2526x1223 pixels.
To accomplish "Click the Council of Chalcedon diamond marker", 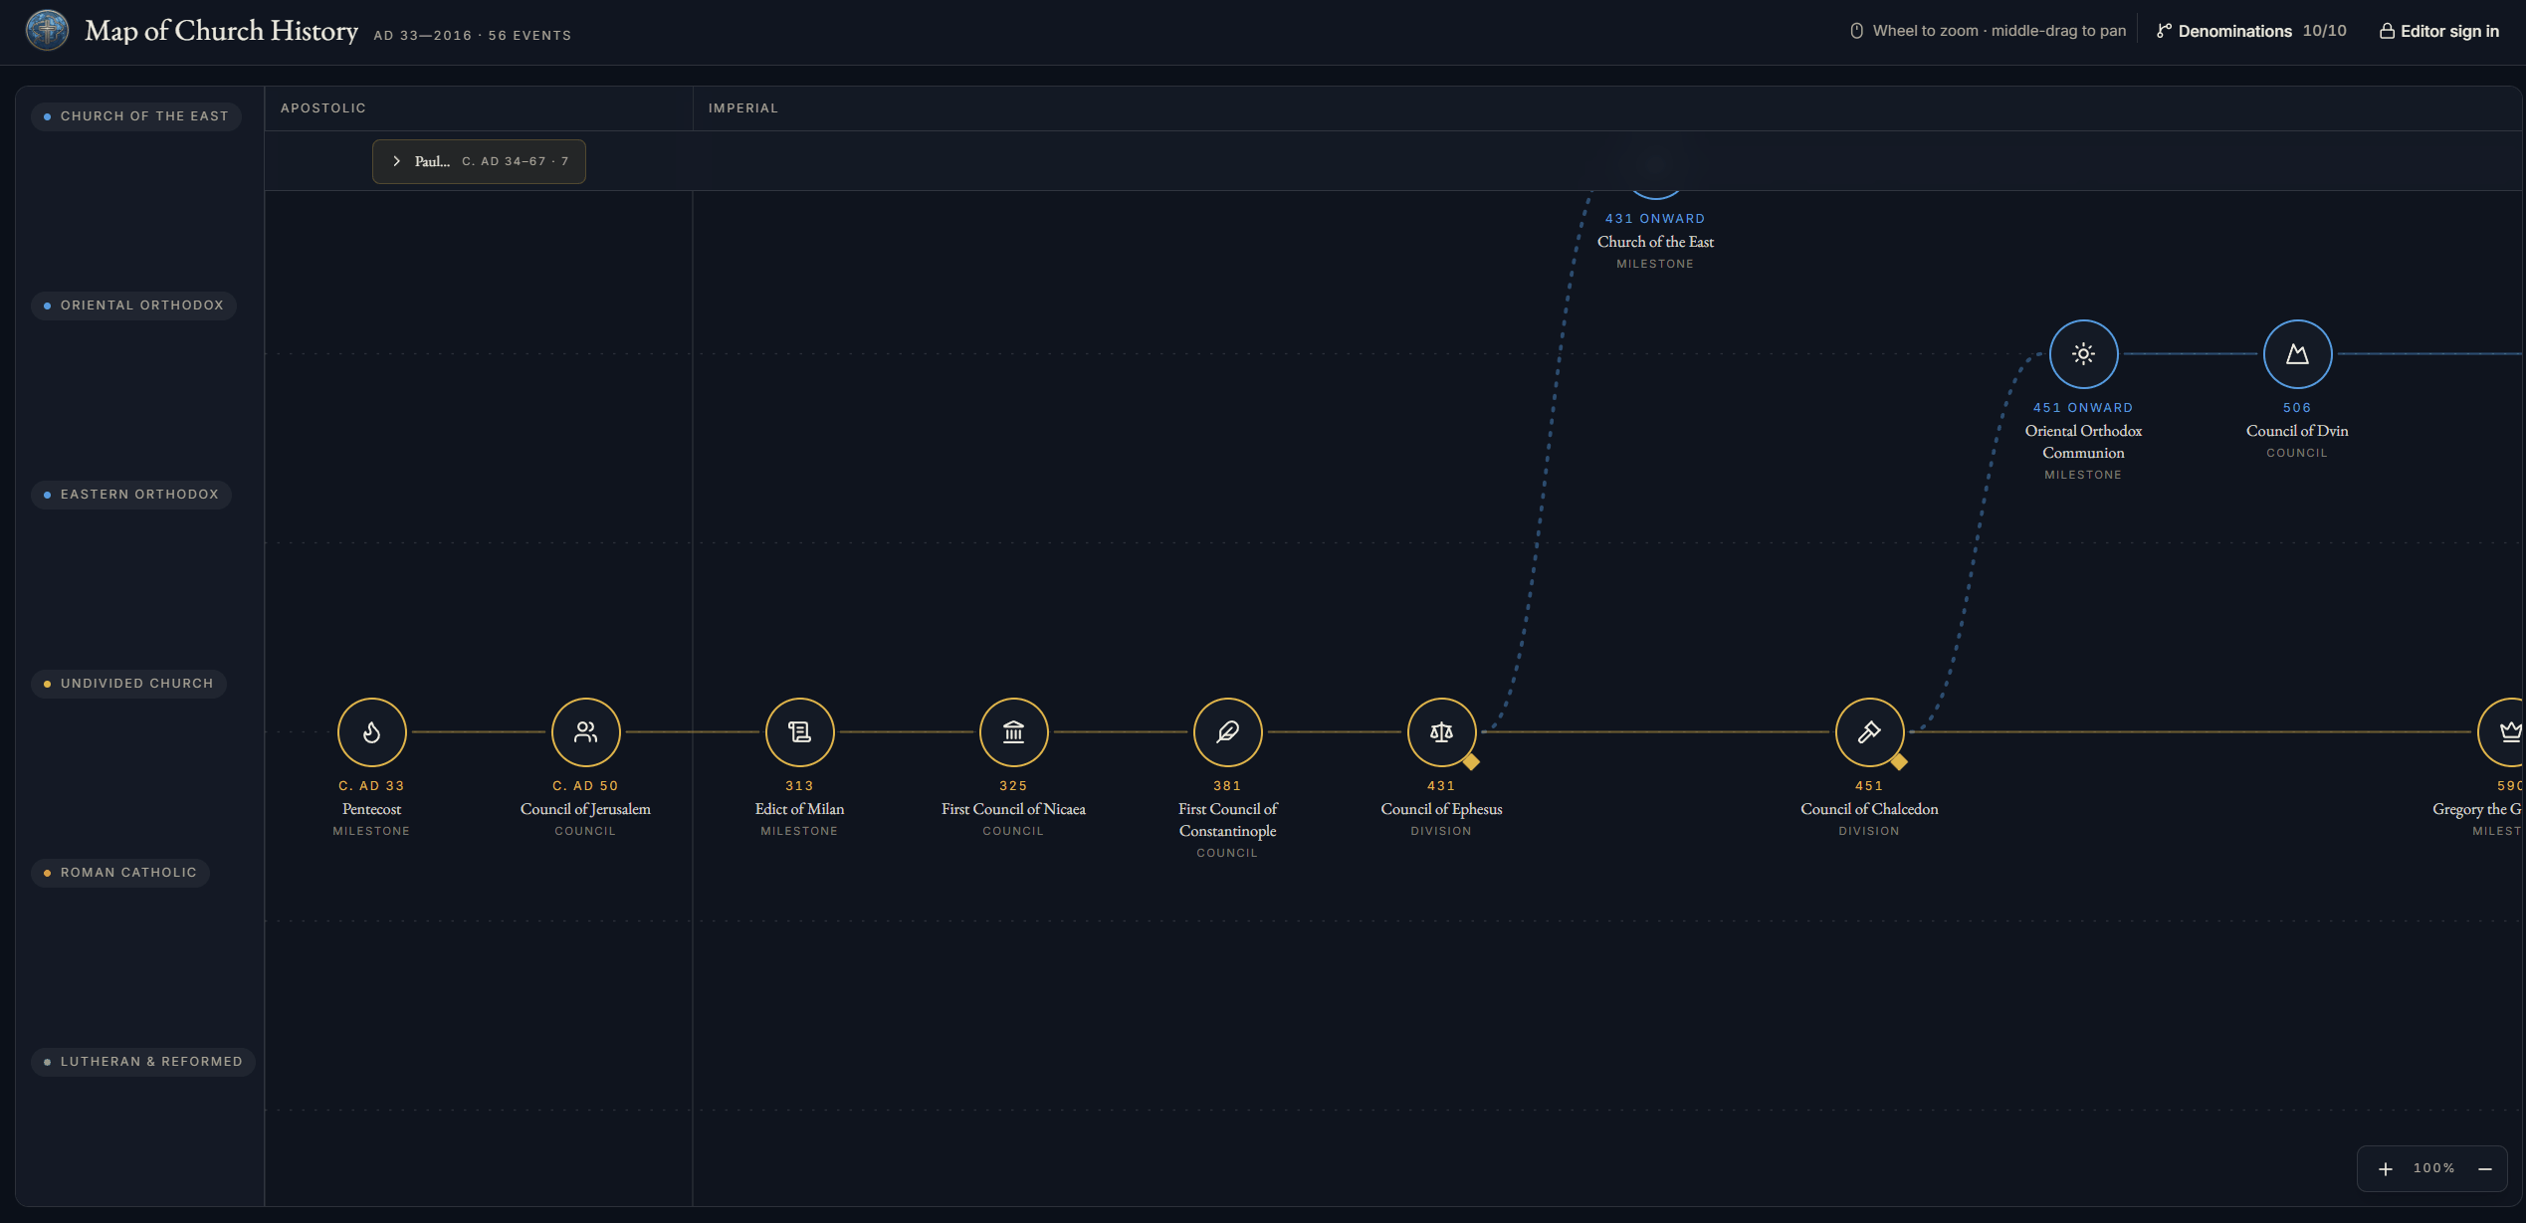I will pos(1899,762).
